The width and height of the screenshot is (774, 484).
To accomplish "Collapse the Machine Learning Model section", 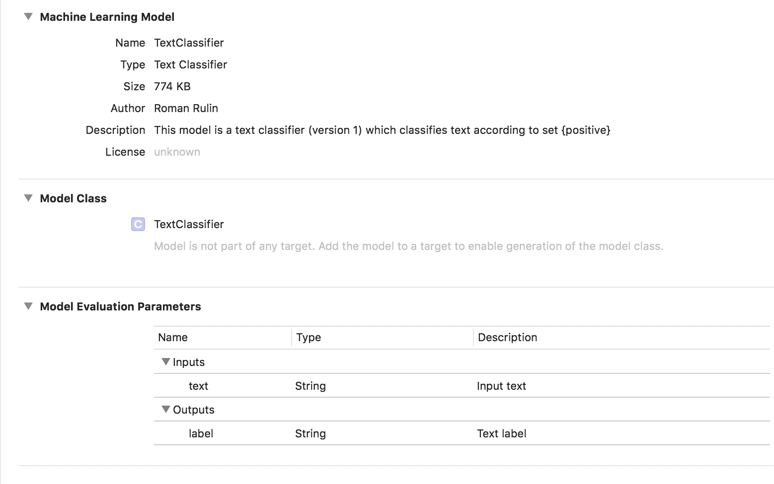I will pyautogui.click(x=29, y=17).
